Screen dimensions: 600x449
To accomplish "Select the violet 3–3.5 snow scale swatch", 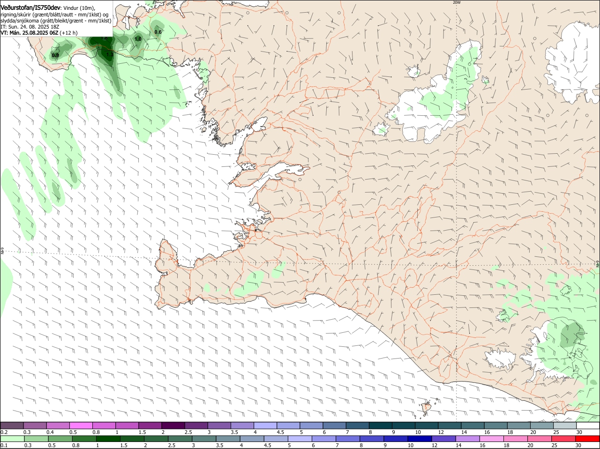I will [x=219, y=426].
